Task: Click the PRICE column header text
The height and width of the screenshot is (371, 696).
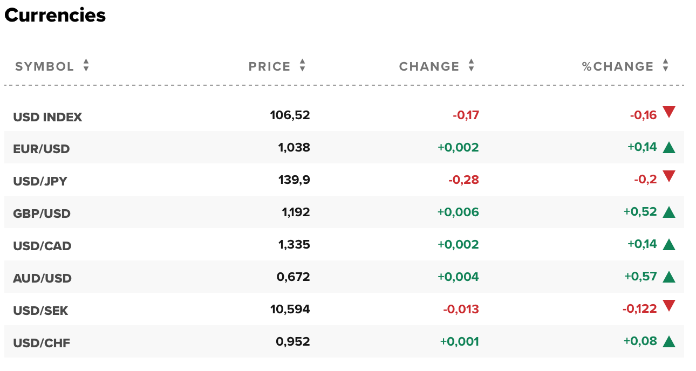Action: coord(269,66)
